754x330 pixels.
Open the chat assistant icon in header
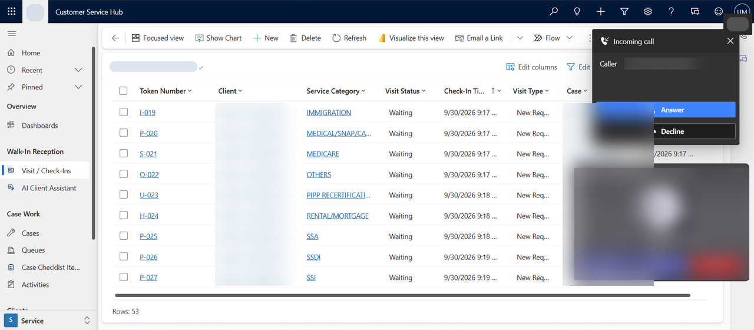[x=695, y=11]
